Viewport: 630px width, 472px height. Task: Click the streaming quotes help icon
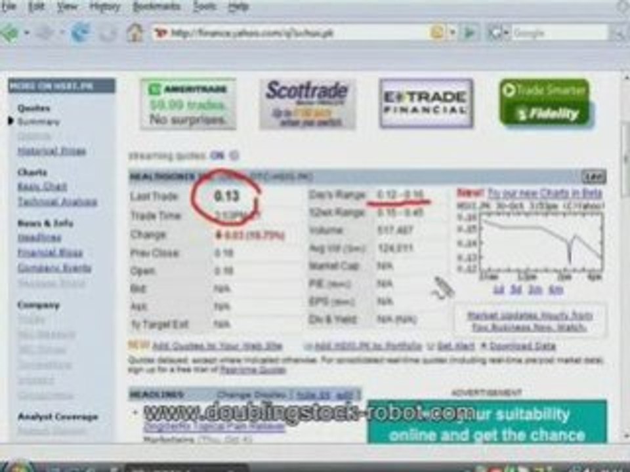[x=234, y=155]
